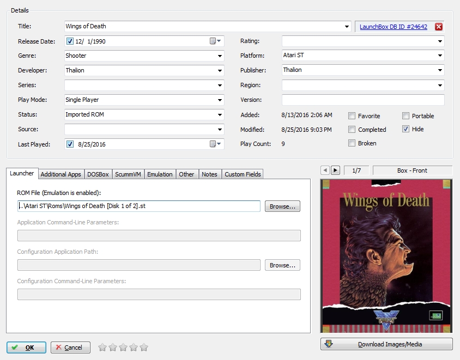460x360 pixels.
Task: Set the rating to five stars
Action: [144, 347]
